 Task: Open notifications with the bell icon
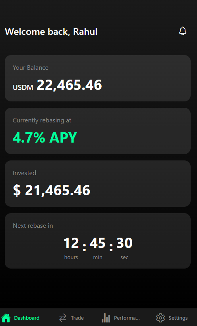coord(183,31)
